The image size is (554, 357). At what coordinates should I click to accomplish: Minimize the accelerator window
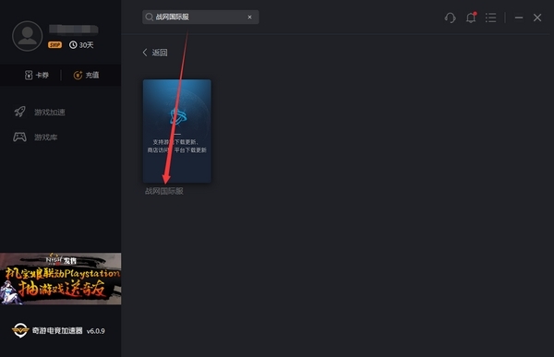click(519, 18)
